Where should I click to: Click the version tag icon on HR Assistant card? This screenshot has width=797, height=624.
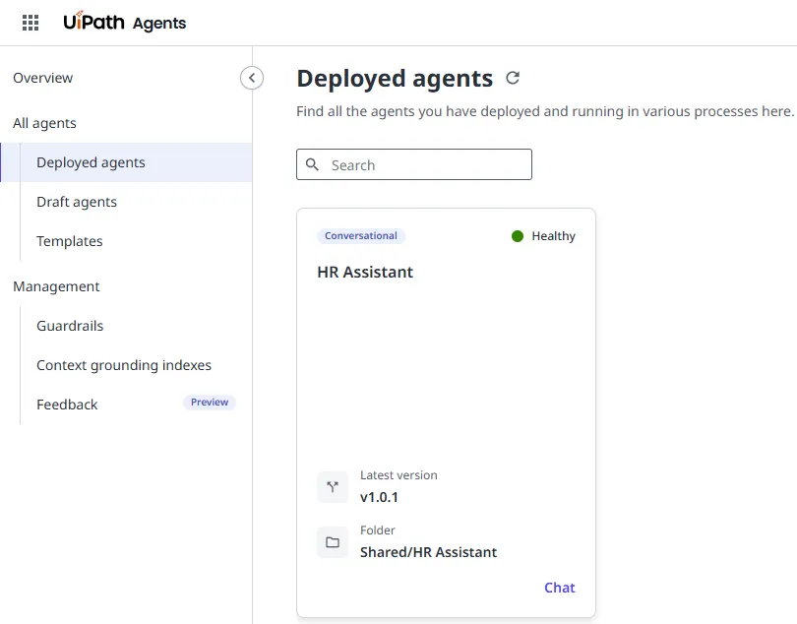332,486
